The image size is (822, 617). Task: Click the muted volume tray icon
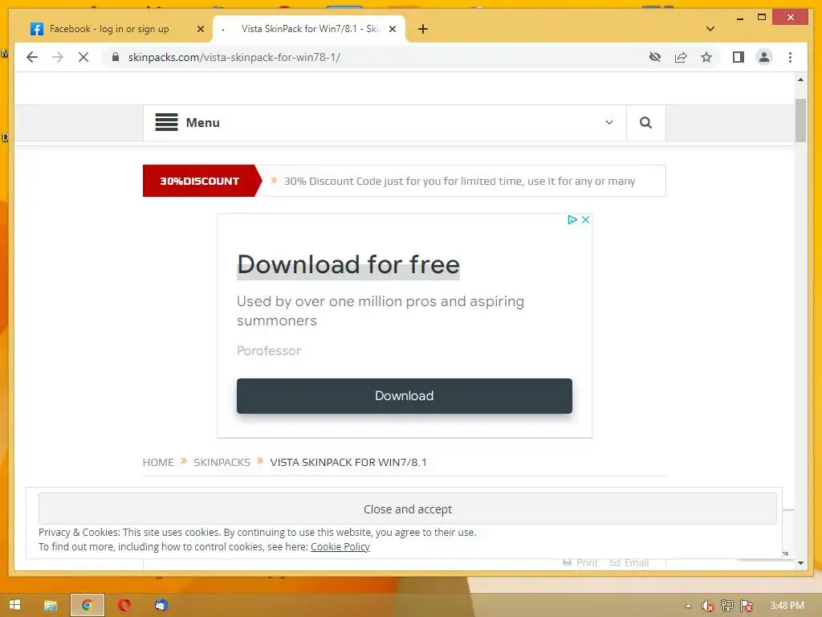pyautogui.click(x=708, y=606)
